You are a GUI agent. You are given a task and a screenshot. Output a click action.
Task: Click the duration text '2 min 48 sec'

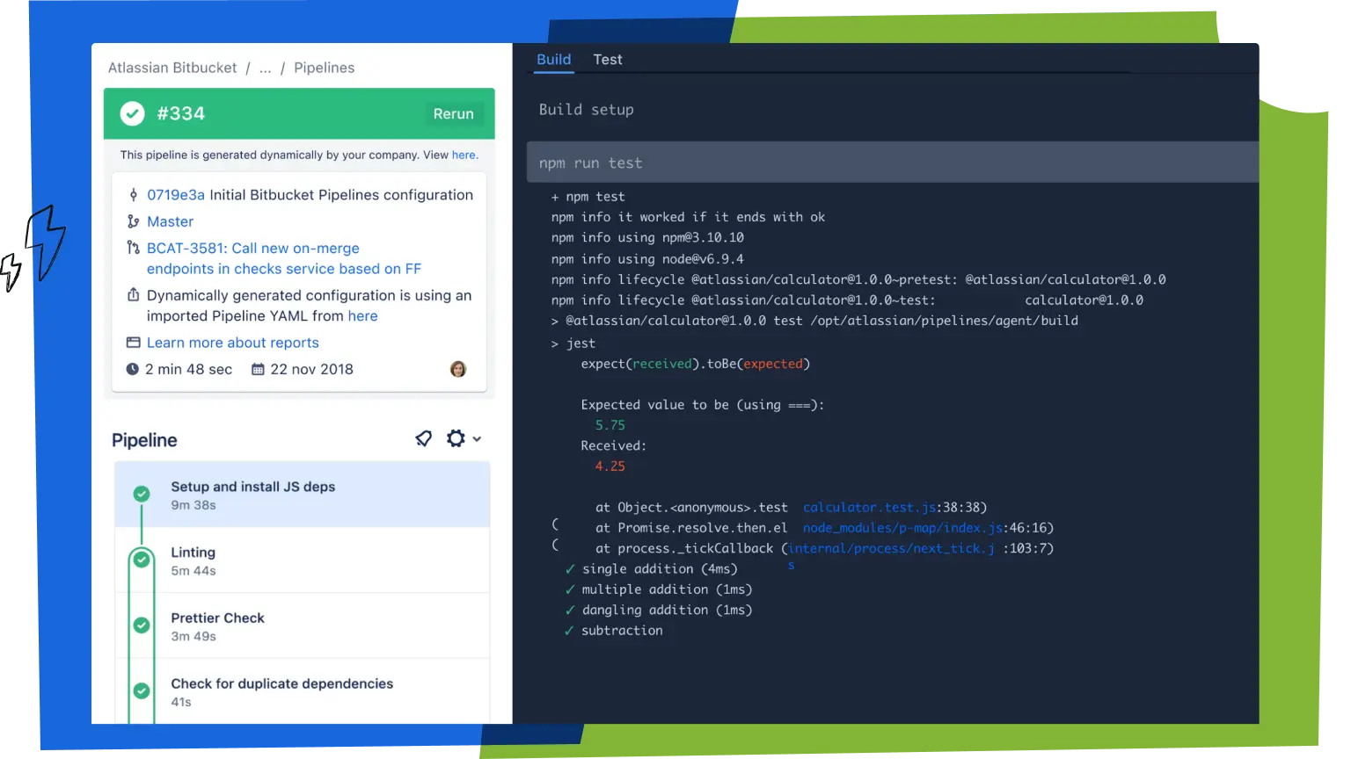click(188, 369)
